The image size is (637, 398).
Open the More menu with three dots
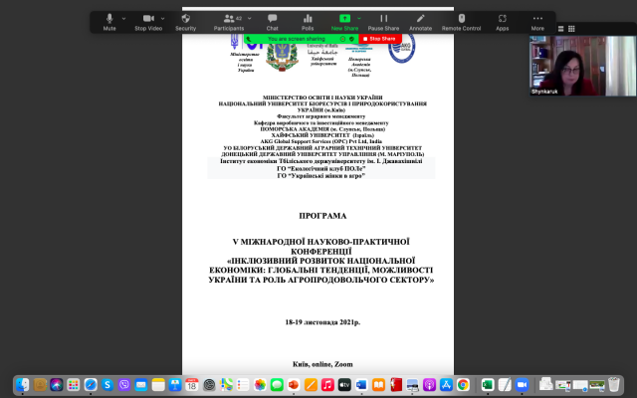point(537,22)
